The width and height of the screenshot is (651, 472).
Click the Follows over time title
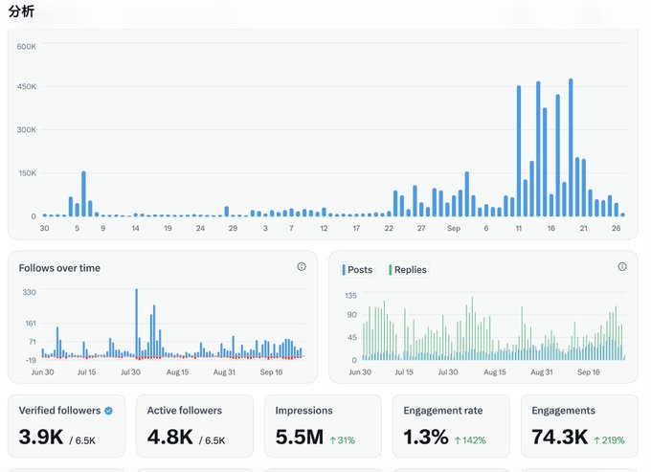(59, 268)
